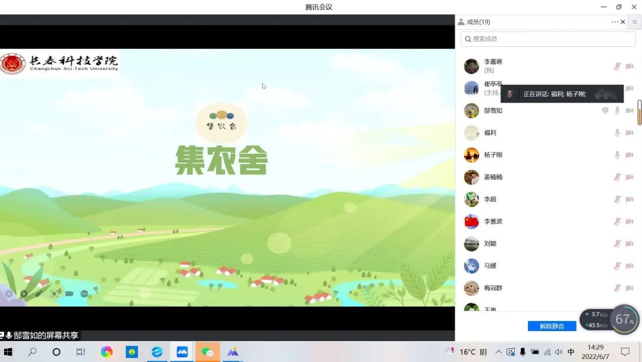Select member 刘颖 in the list

pos(490,244)
